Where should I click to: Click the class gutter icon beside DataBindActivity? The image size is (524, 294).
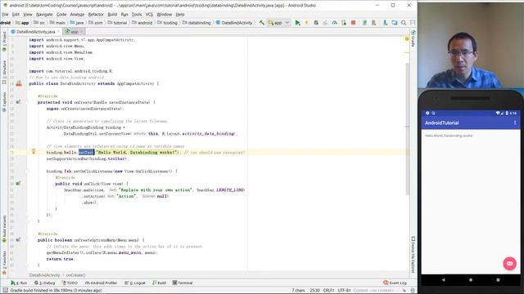(x=19, y=83)
